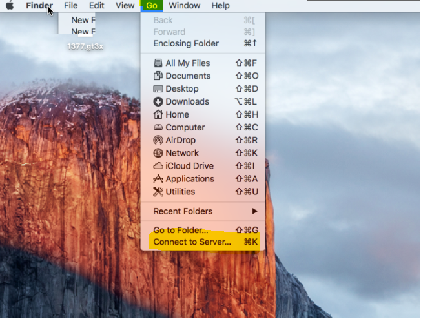Click the Documents folder icon
Viewport: 421px width, 319px height.
coord(158,76)
